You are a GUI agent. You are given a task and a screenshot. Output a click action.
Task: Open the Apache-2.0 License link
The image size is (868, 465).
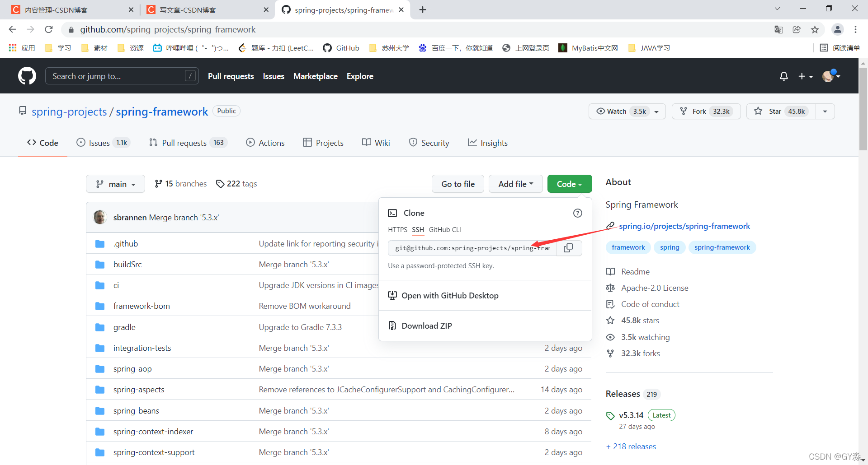655,288
